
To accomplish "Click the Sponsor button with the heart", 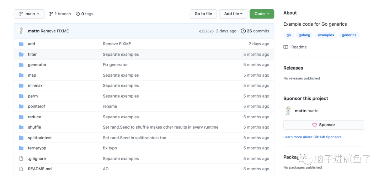I will 324,125.
